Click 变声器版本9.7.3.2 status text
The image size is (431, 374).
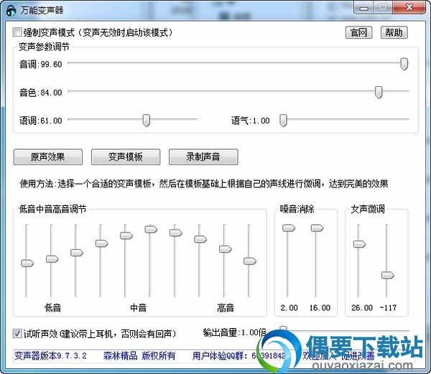(50, 356)
